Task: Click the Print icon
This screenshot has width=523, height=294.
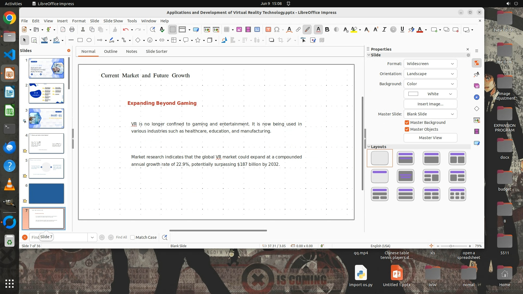Action: [x=72, y=30]
